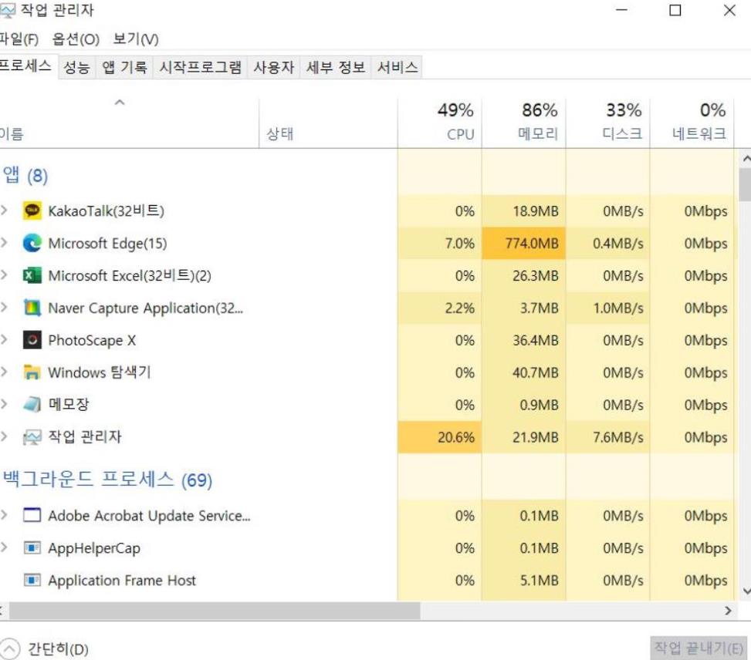
Task: Select the 앱 (8) group header
Action: 25,176
